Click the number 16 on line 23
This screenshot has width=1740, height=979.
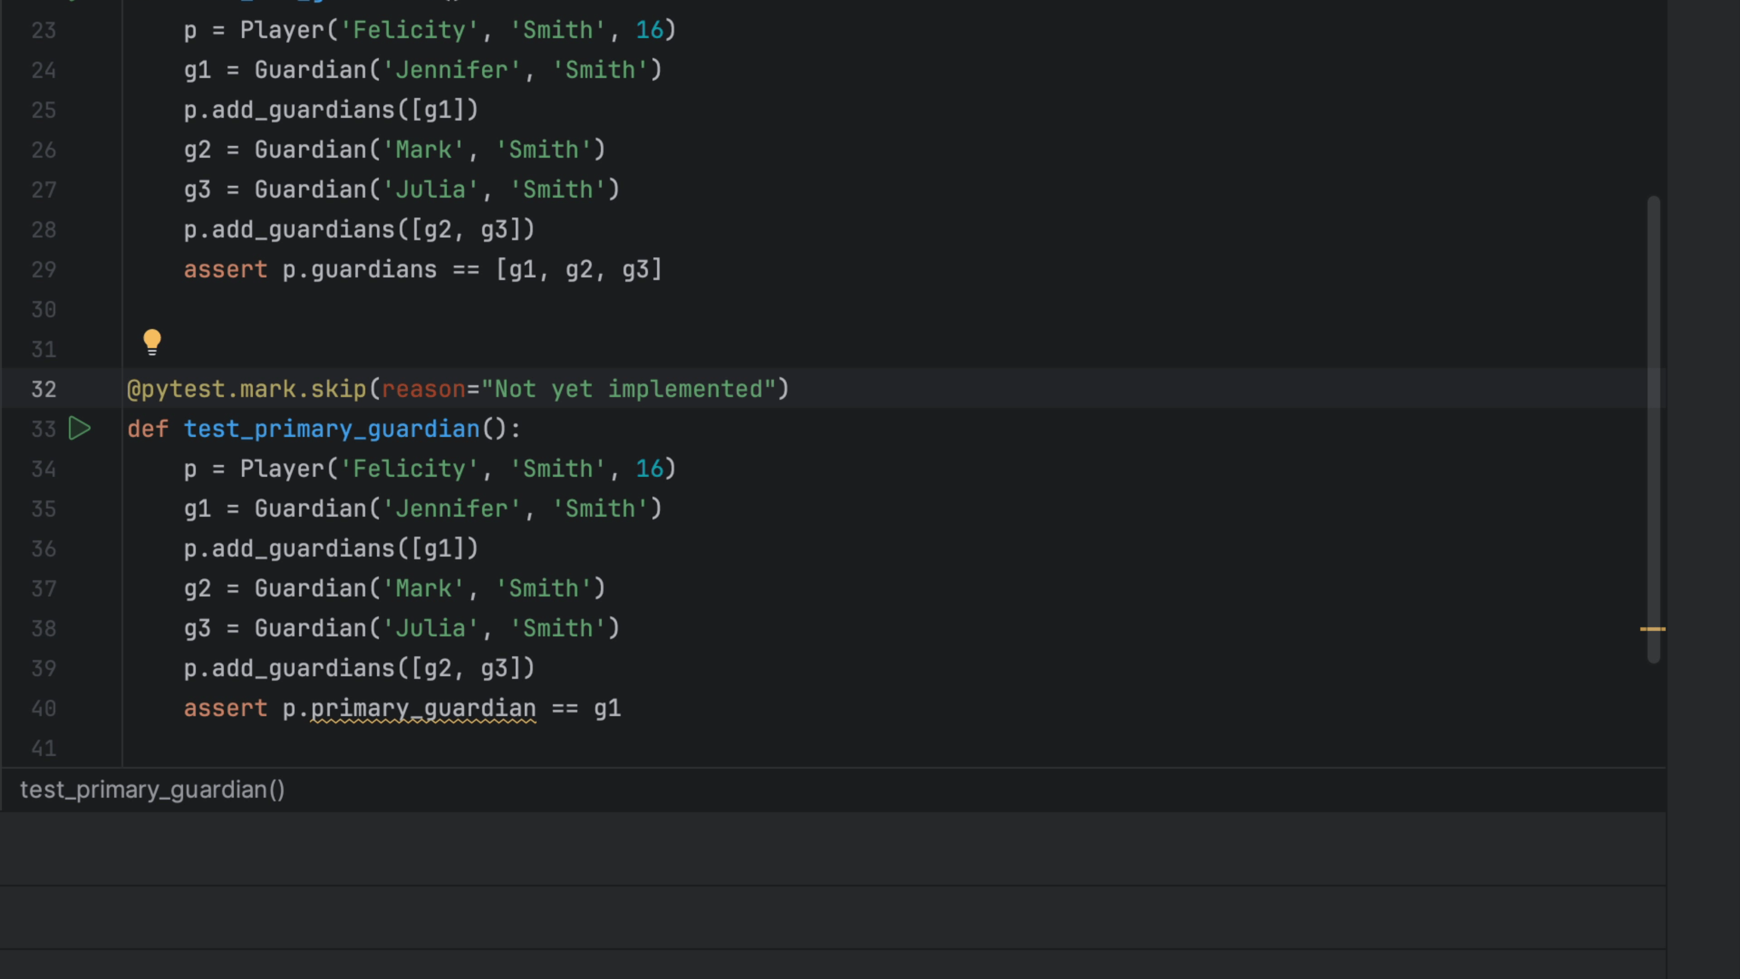pos(649,30)
